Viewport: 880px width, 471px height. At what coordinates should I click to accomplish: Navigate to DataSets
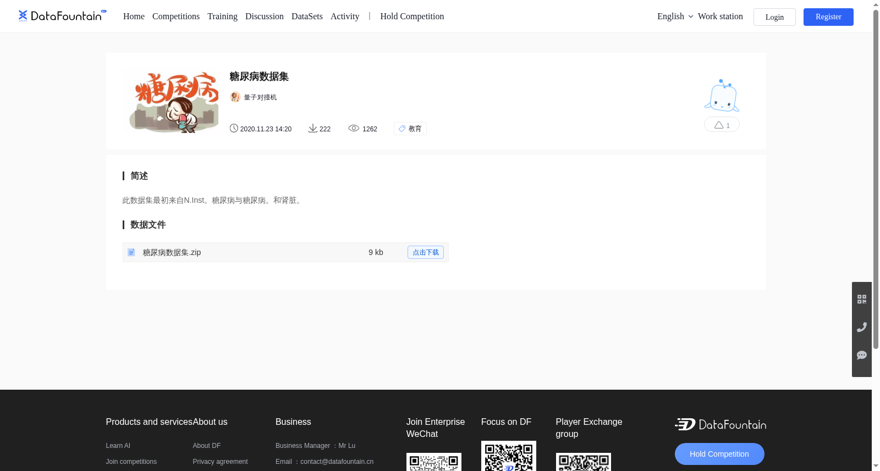point(307,16)
